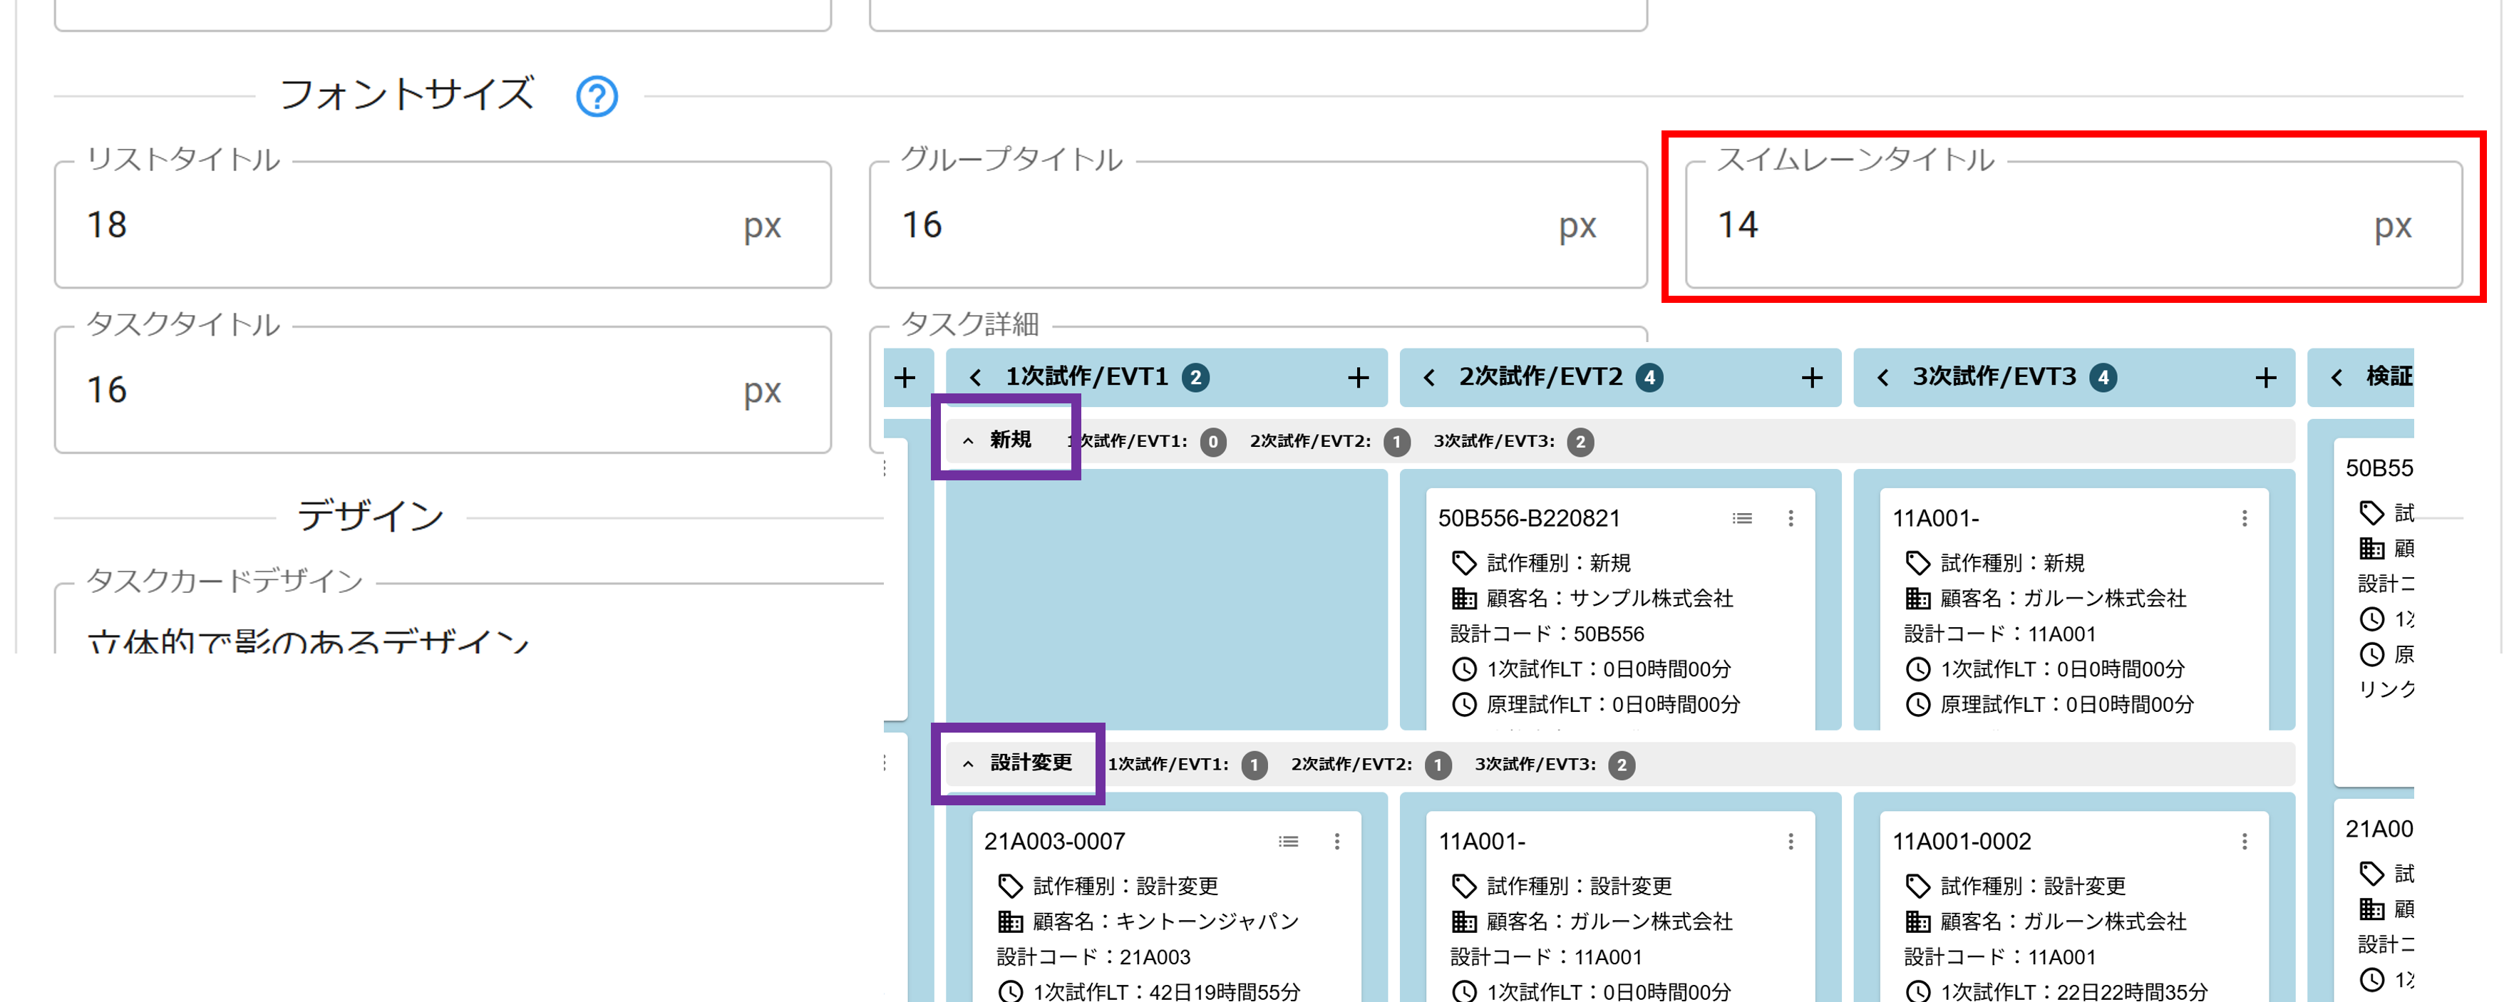This screenshot has height=1002, width=2514.
Task: Click 設計コード：21A003 text
Action: 1093,957
